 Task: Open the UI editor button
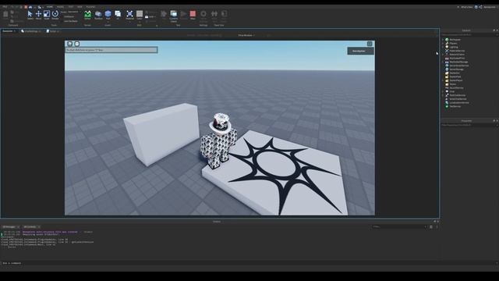click(118, 15)
